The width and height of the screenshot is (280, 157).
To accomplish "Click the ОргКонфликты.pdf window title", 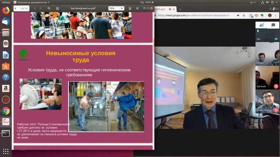I will pyautogui.click(x=83, y=8).
